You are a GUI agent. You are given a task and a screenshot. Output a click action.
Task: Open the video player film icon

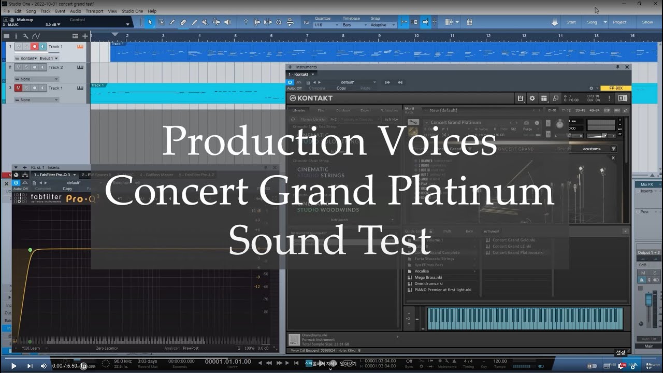(x=469, y=22)
